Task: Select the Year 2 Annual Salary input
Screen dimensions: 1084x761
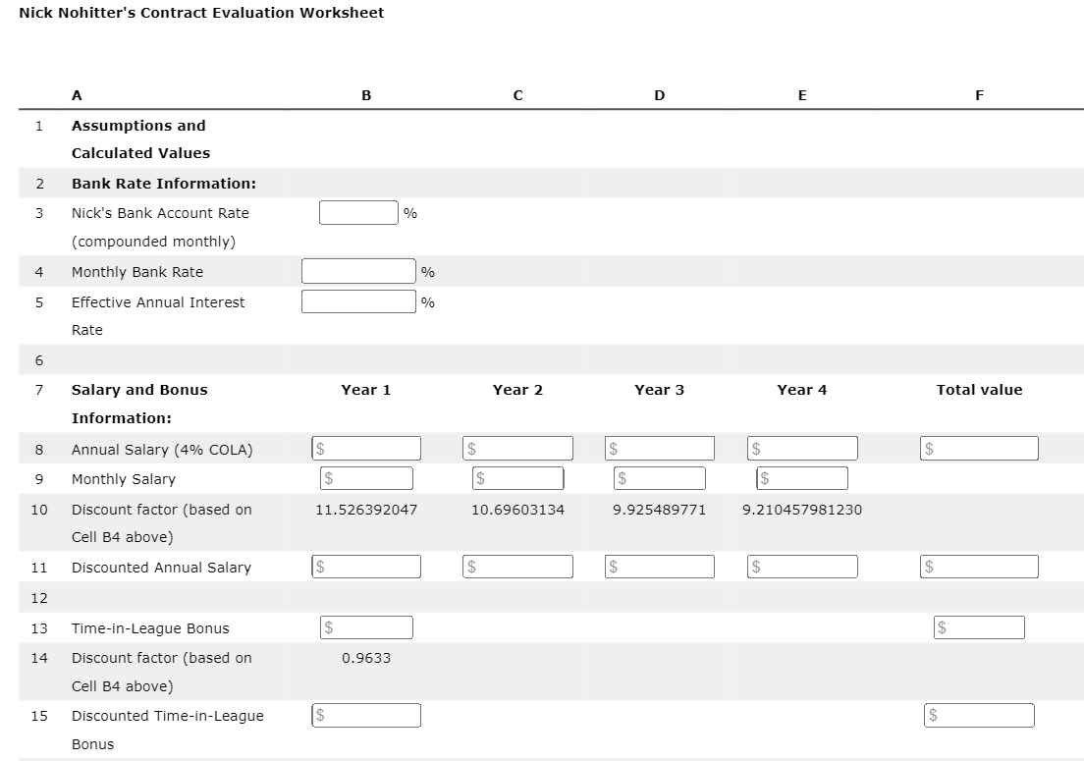Action: (x=517, y=447)
